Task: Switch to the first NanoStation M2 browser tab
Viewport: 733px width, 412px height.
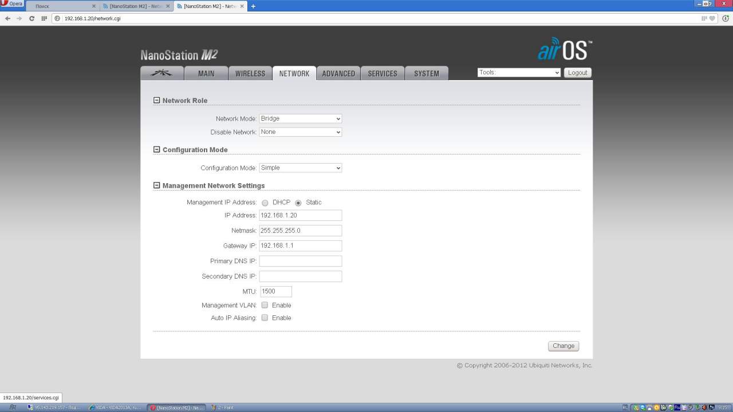Action: point(136,6)
